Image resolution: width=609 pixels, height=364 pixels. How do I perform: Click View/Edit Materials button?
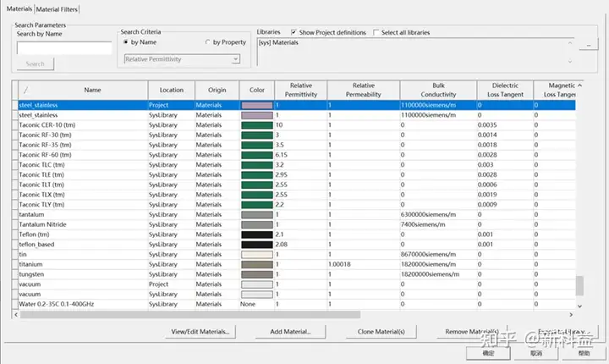click(x=200, y=332)
